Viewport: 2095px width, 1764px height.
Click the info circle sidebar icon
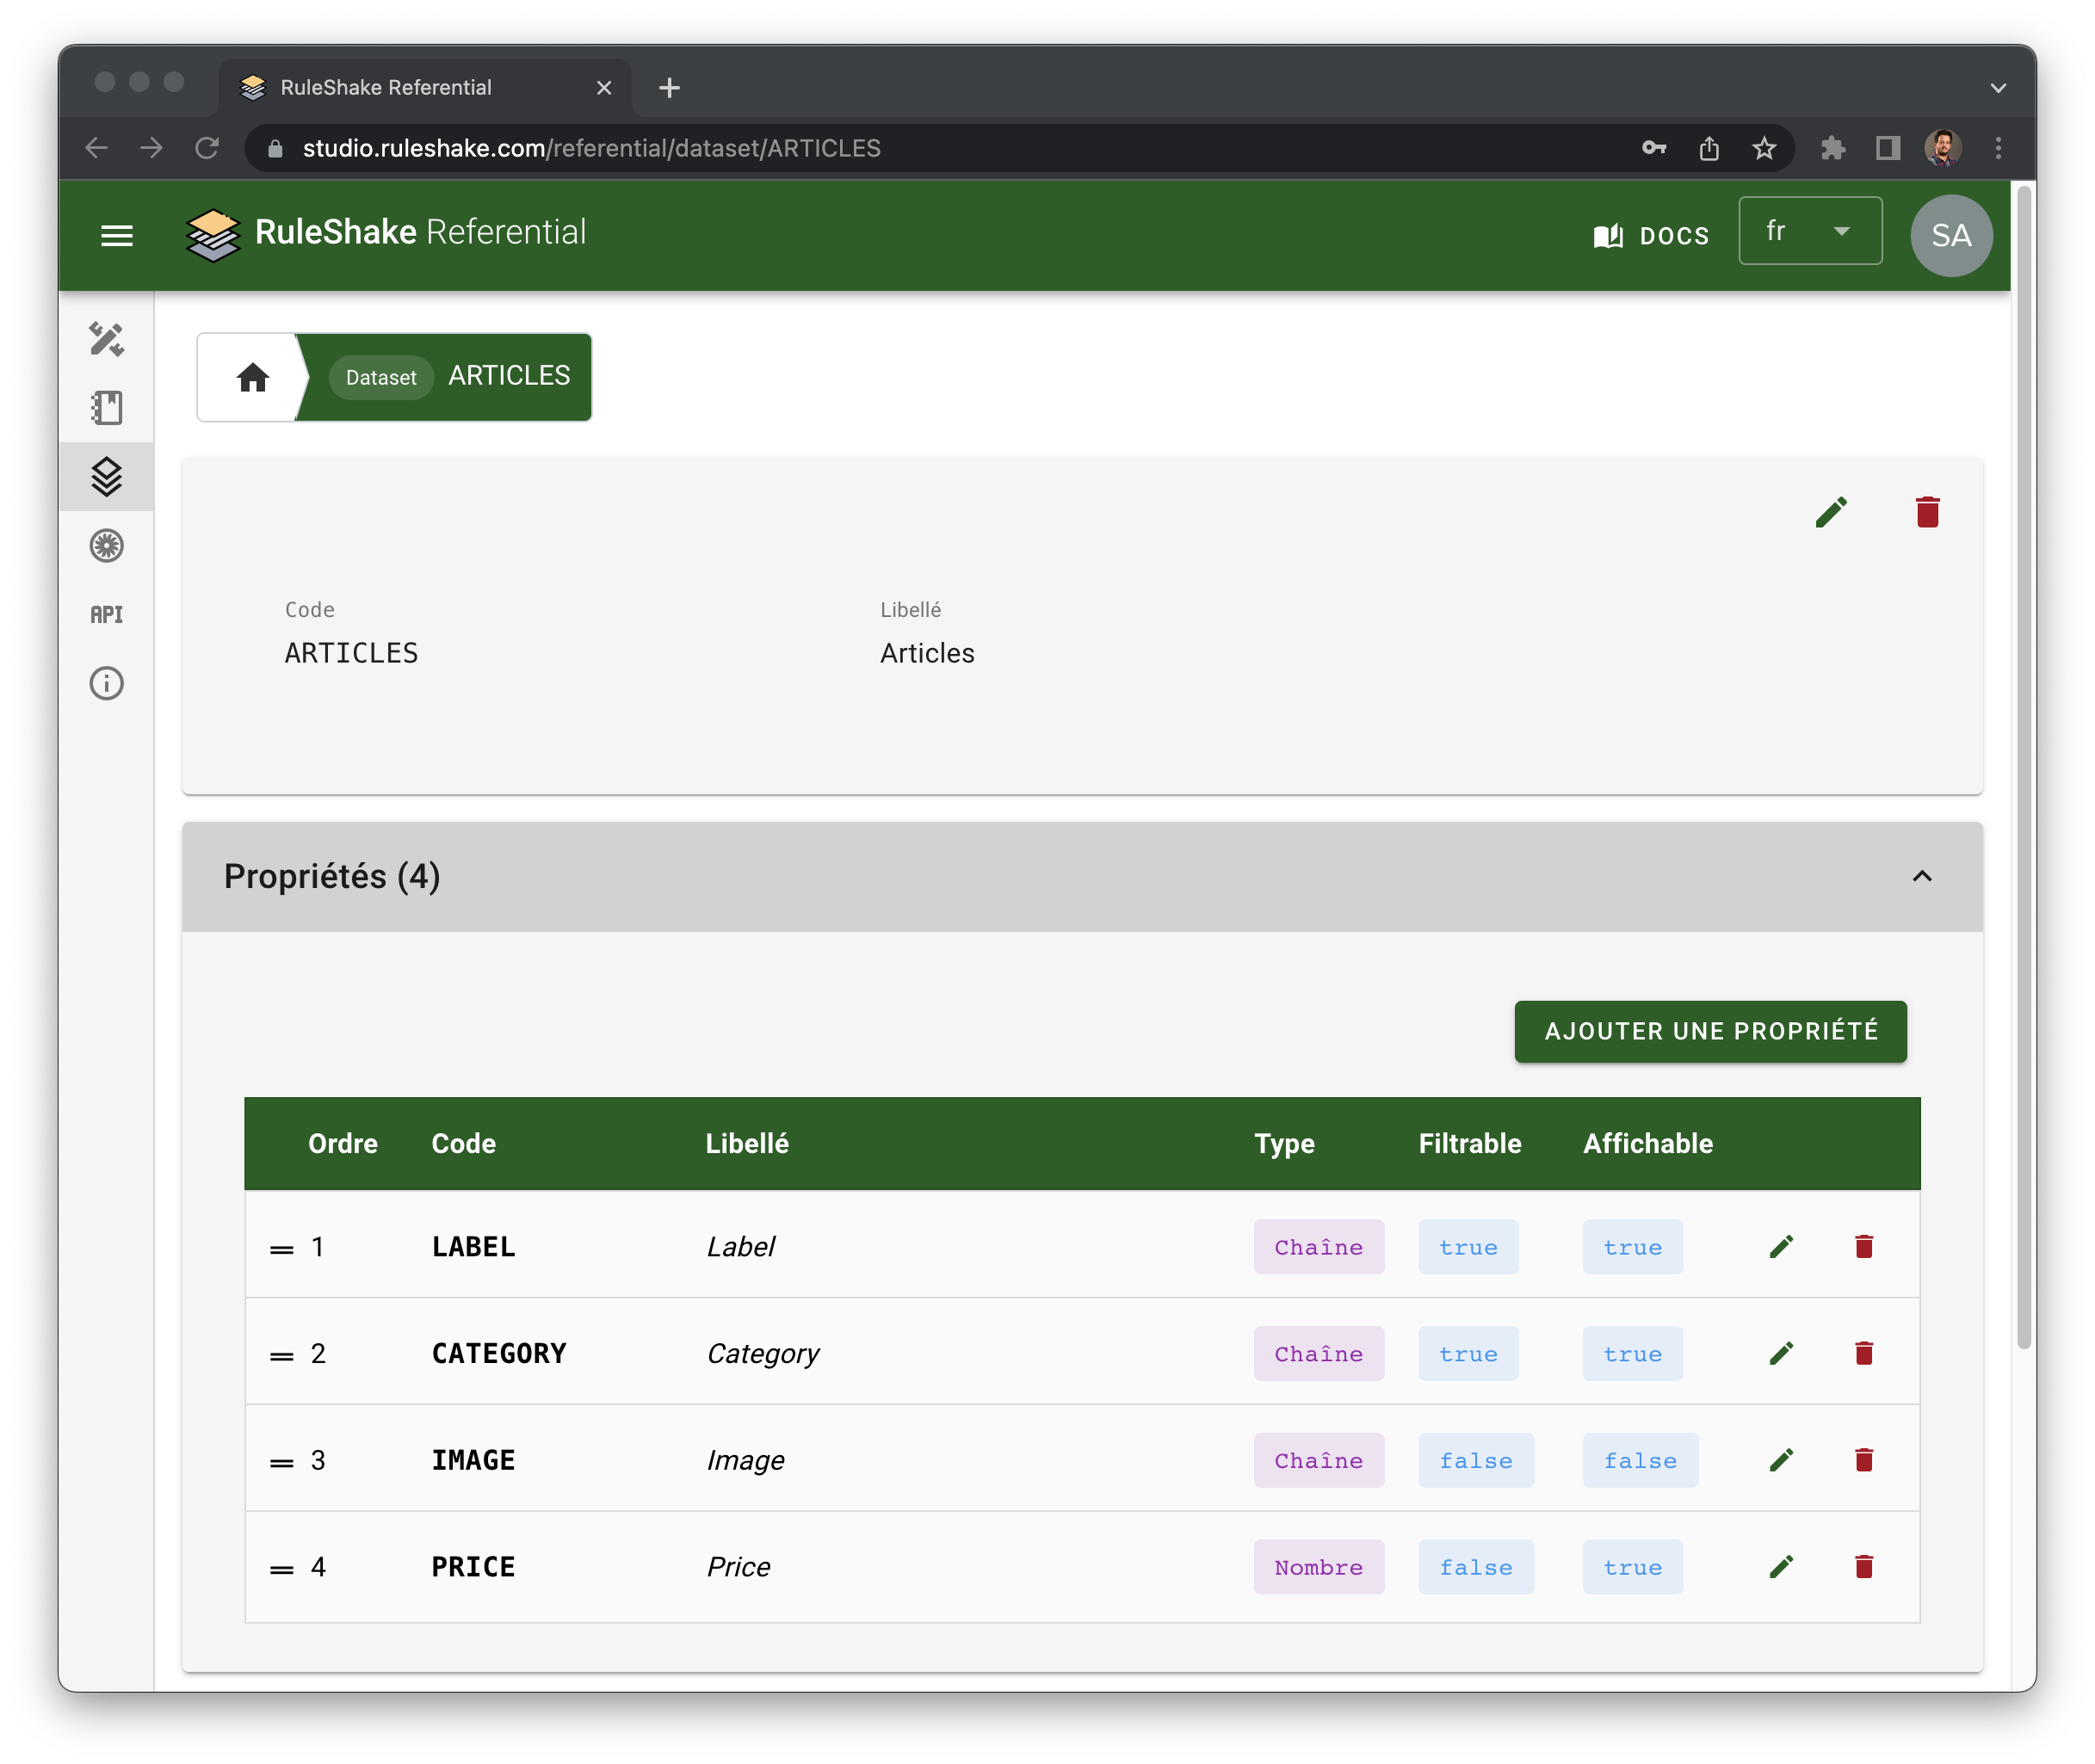107,684
